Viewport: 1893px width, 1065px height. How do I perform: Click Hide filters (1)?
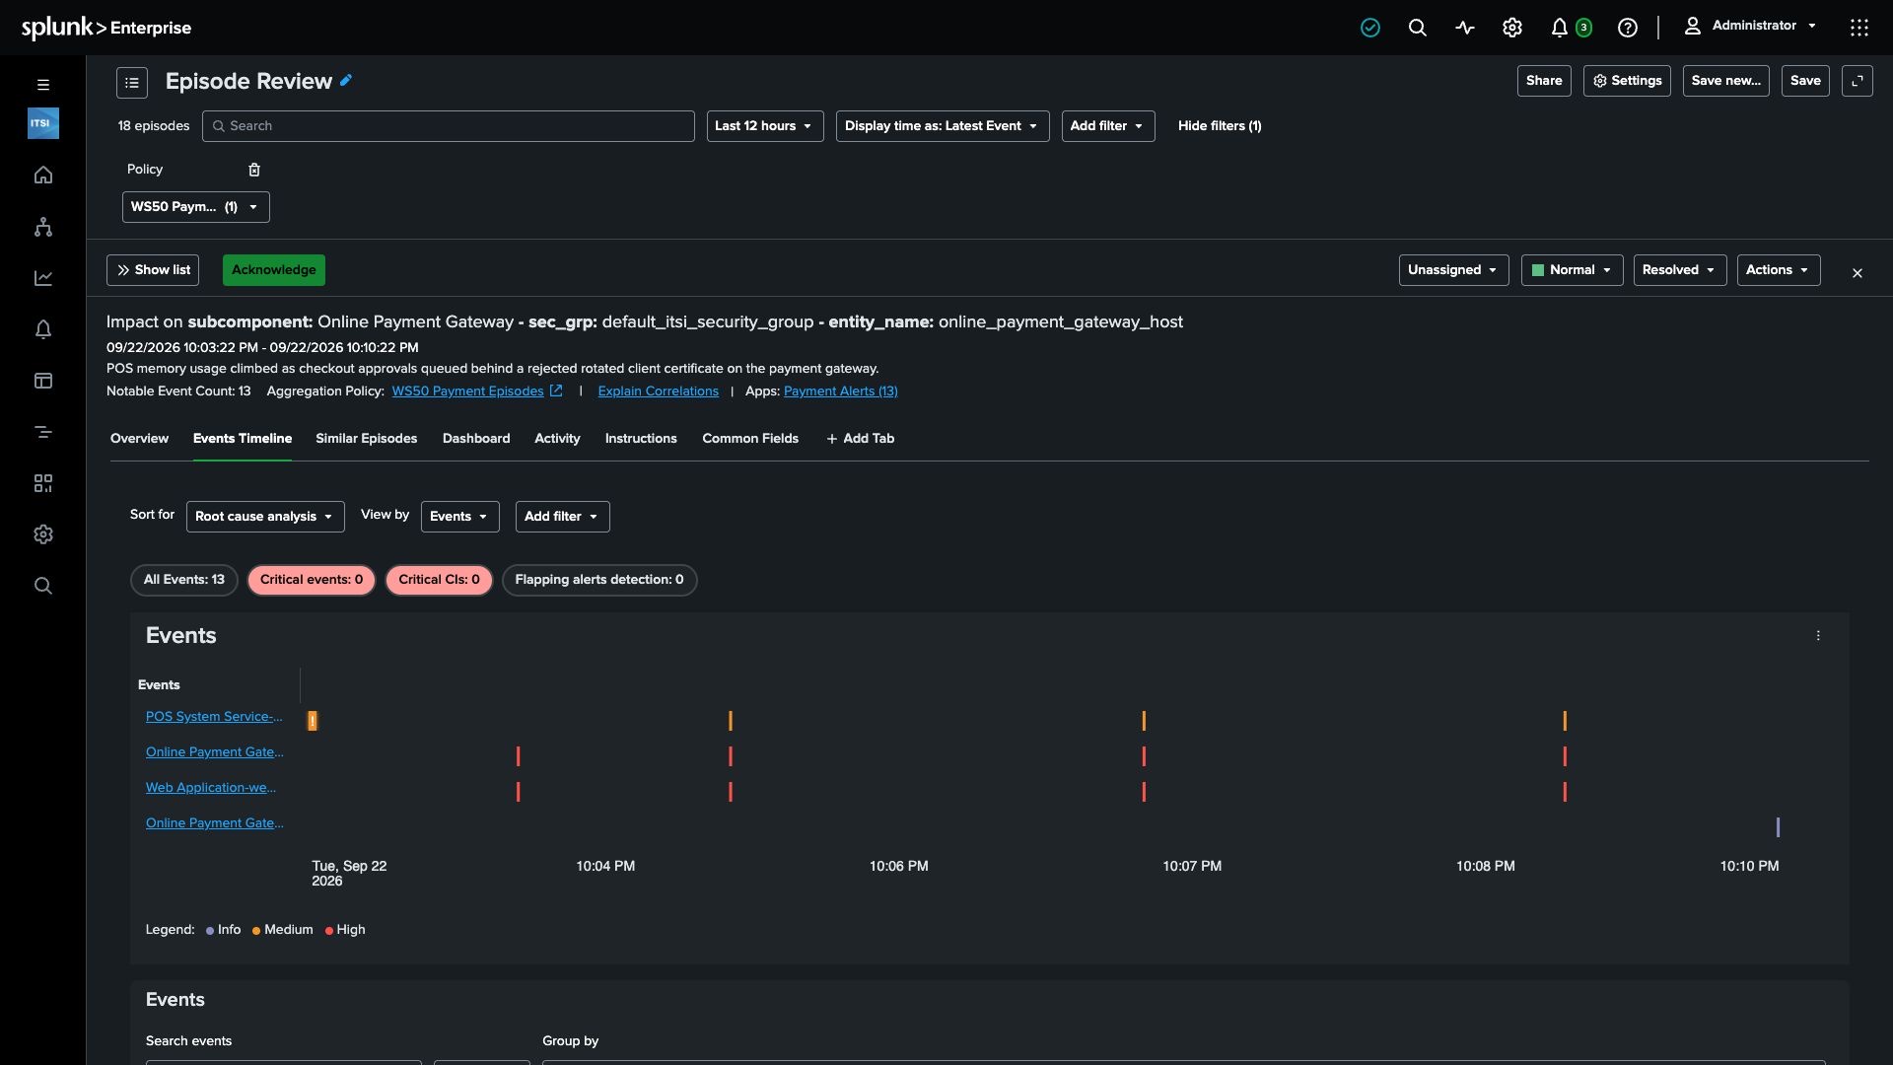click(1220, 126)
